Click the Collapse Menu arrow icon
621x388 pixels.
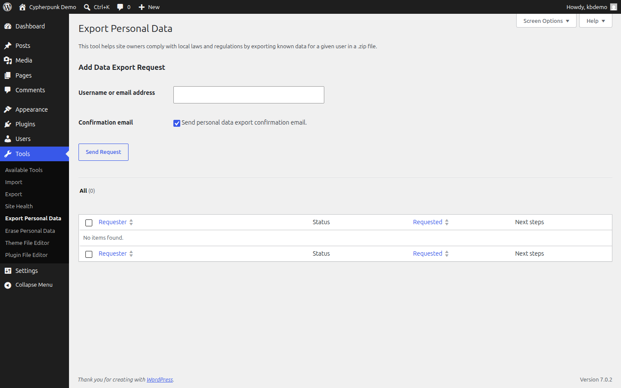(8, 285)
